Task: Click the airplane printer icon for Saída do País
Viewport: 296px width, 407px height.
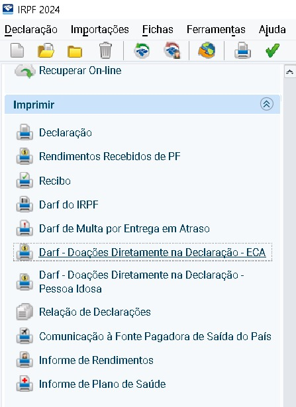Action: pos(25,336)
